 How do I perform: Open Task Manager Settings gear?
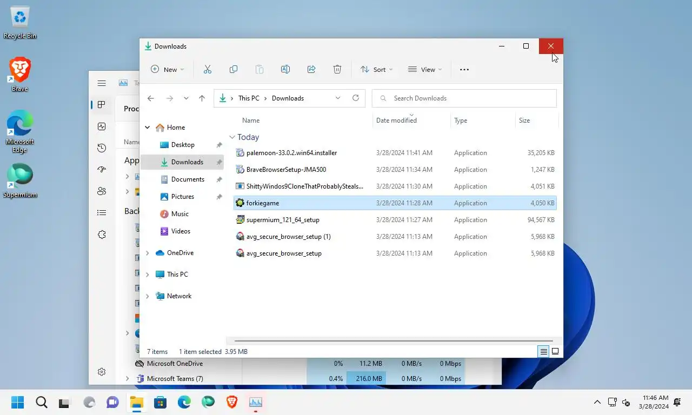(102, 372)
